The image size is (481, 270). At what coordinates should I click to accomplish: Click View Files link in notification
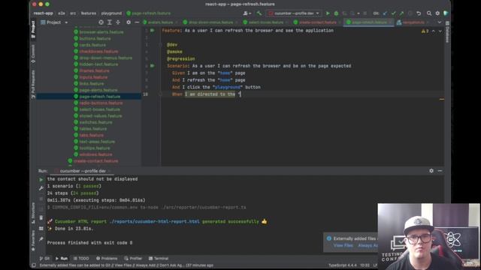pyautogui.click(x=343, y=245)
